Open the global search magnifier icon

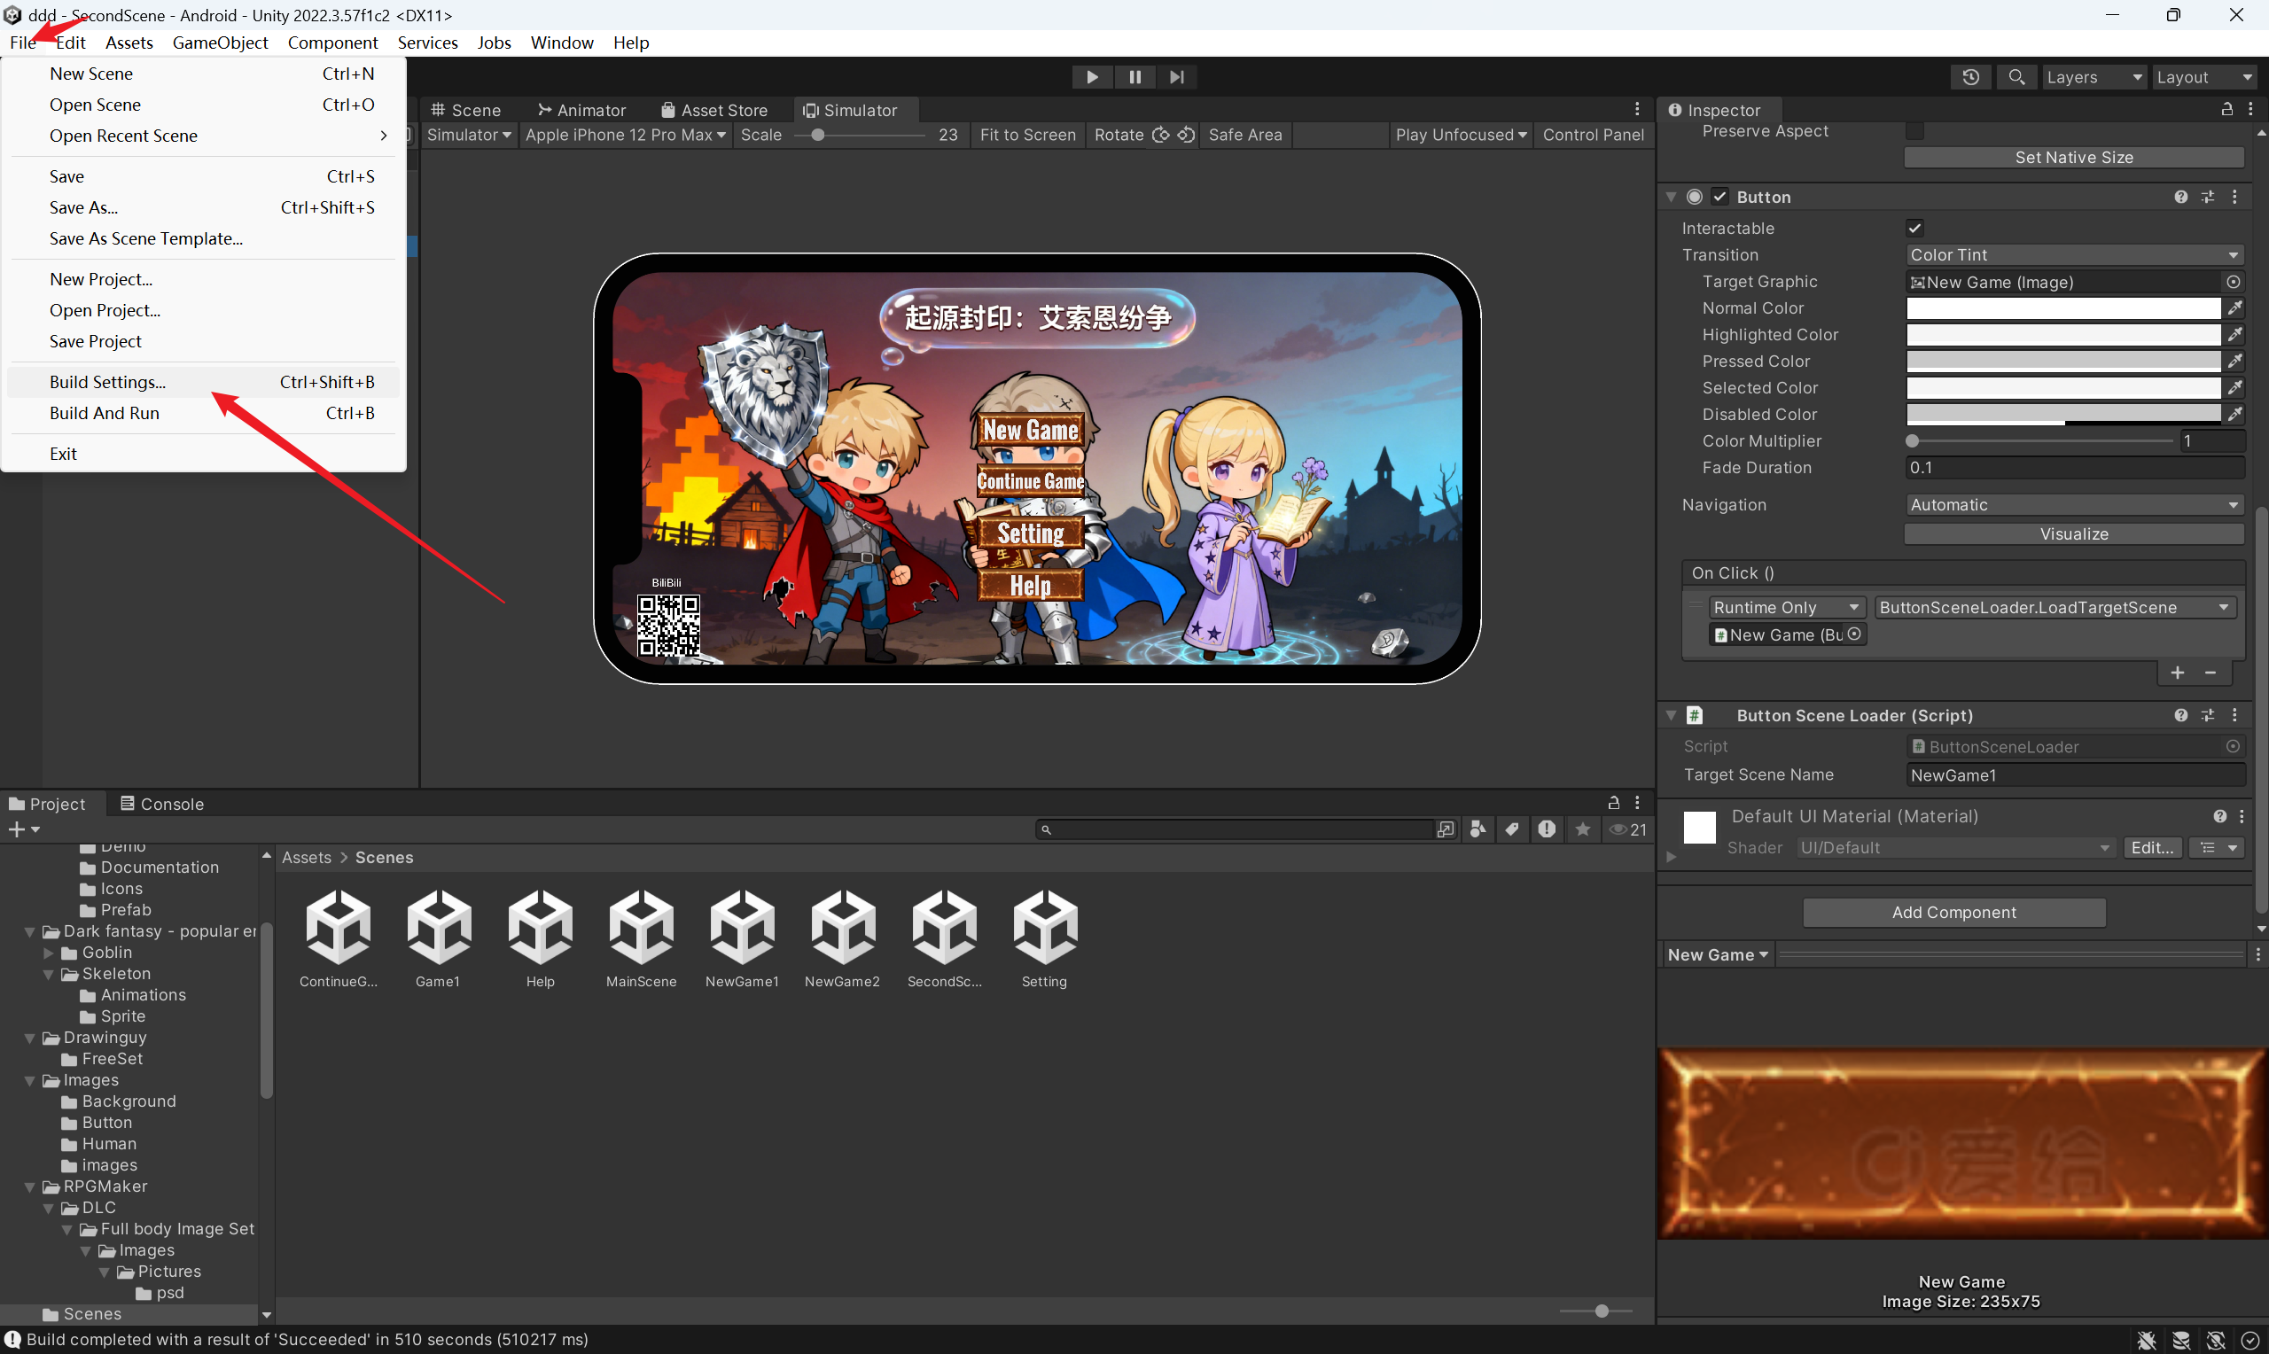click(x=2016, y=78)
